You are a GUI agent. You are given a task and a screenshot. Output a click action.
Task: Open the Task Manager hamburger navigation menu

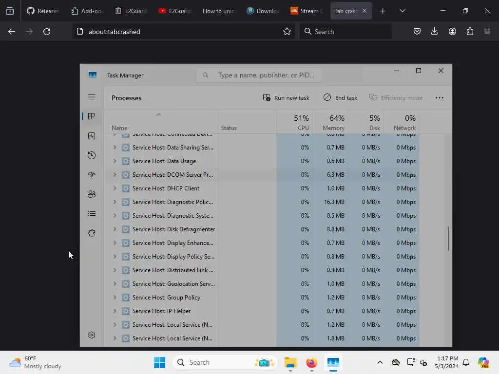92,97
